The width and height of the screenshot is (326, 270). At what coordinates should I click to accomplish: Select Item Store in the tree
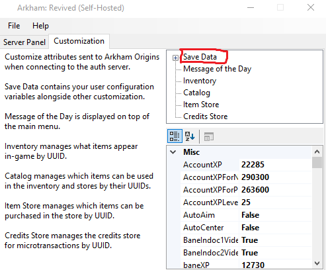click(x=201, y=105)
